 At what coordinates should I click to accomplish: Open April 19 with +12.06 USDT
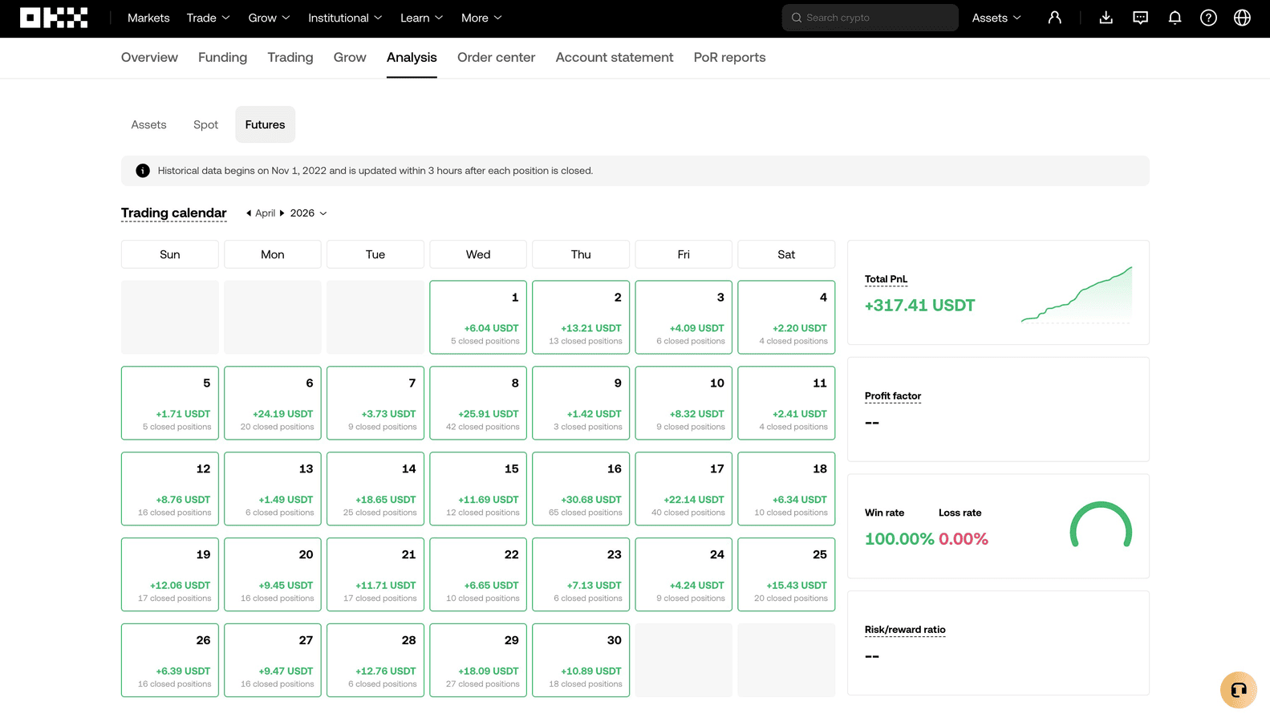click(170, 574)
